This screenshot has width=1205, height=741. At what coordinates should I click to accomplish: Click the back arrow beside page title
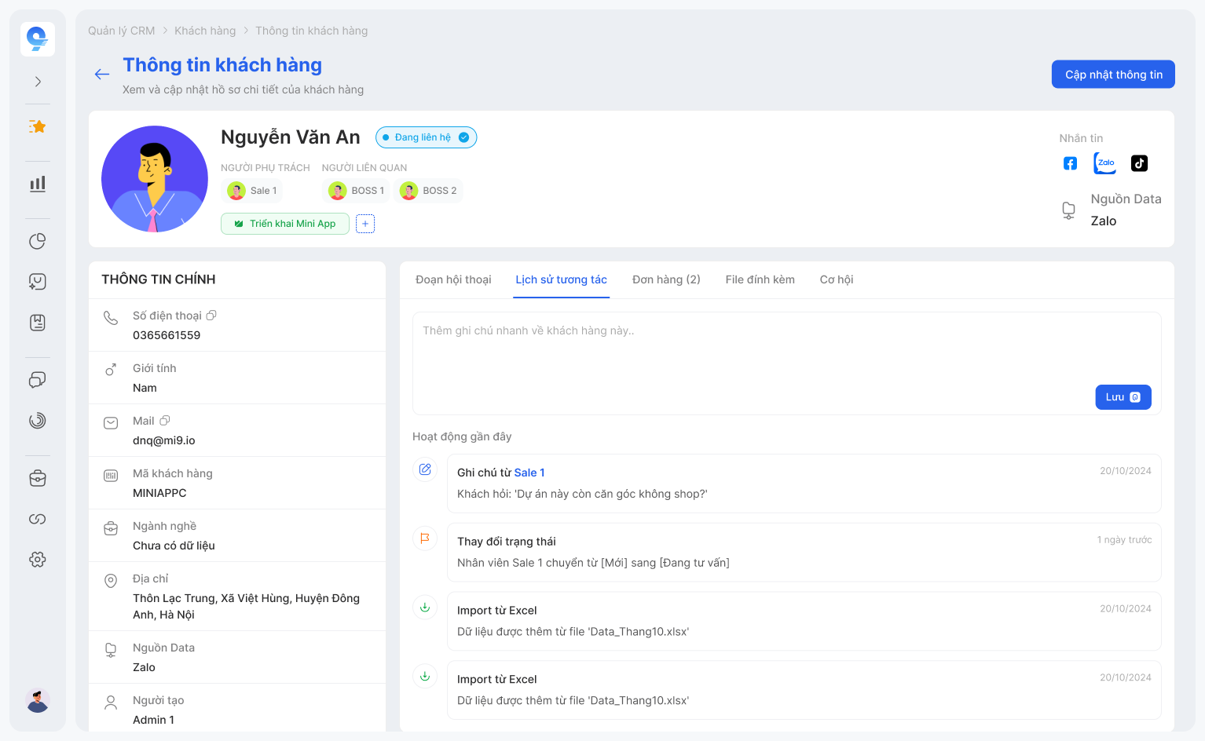coord(102,75)
